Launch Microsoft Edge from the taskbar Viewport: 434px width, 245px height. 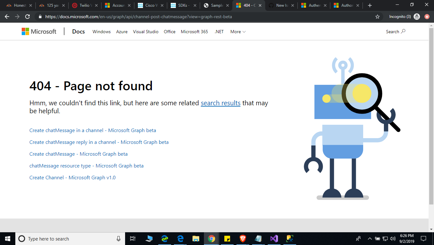click(x=180, y=239)
